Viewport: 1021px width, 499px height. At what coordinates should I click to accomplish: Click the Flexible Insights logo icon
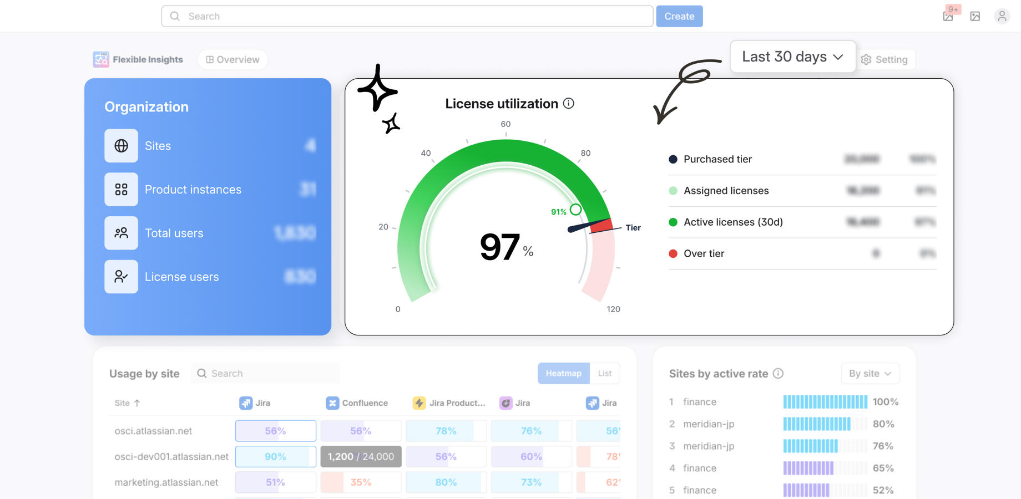[x=101, y=59]
